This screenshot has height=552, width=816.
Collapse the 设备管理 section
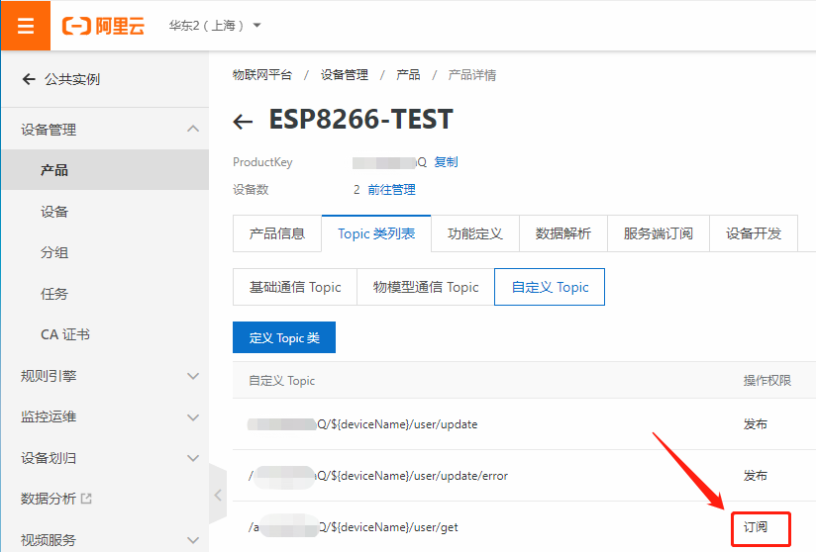[193, 129]
